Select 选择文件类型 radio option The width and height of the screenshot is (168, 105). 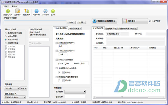pyautogui.click(x=6, y=43)
